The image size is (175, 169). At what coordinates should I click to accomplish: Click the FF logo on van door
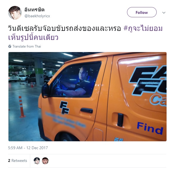64,108
